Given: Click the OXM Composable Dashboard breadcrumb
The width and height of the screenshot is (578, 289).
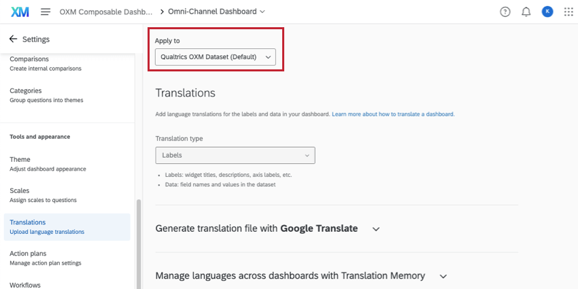Looking at the screenshot, I should pyautogui.click(x=105, y=12).
